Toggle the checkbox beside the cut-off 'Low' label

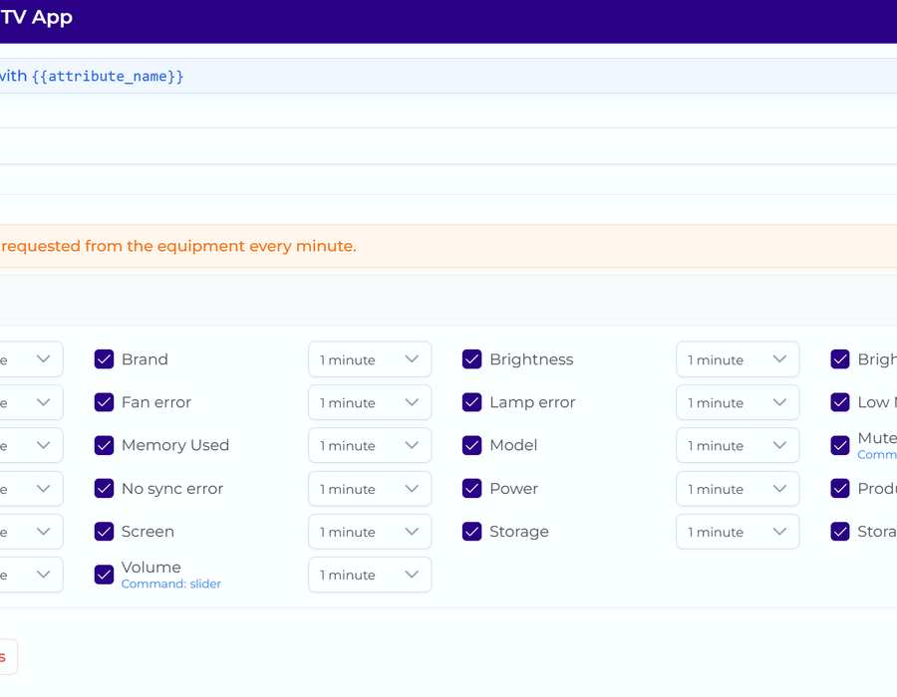[x=840, y=402]
